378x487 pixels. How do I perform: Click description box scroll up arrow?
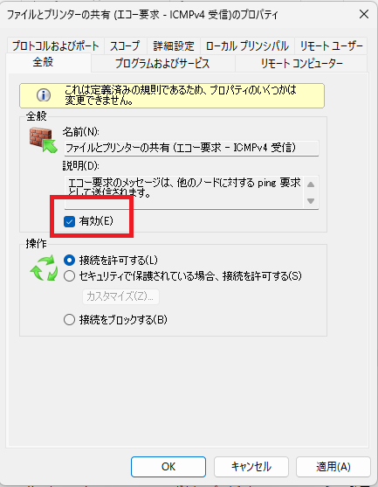coord(311,184)
